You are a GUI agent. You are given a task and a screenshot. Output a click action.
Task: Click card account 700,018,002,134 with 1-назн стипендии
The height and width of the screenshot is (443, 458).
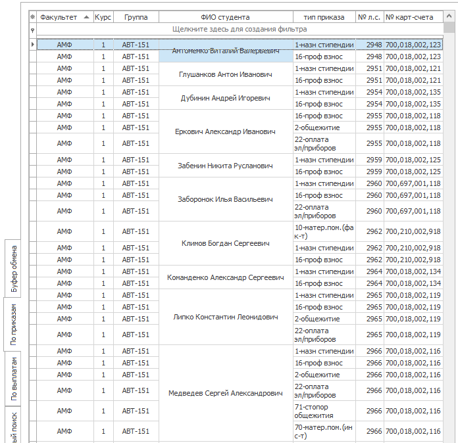413,271
